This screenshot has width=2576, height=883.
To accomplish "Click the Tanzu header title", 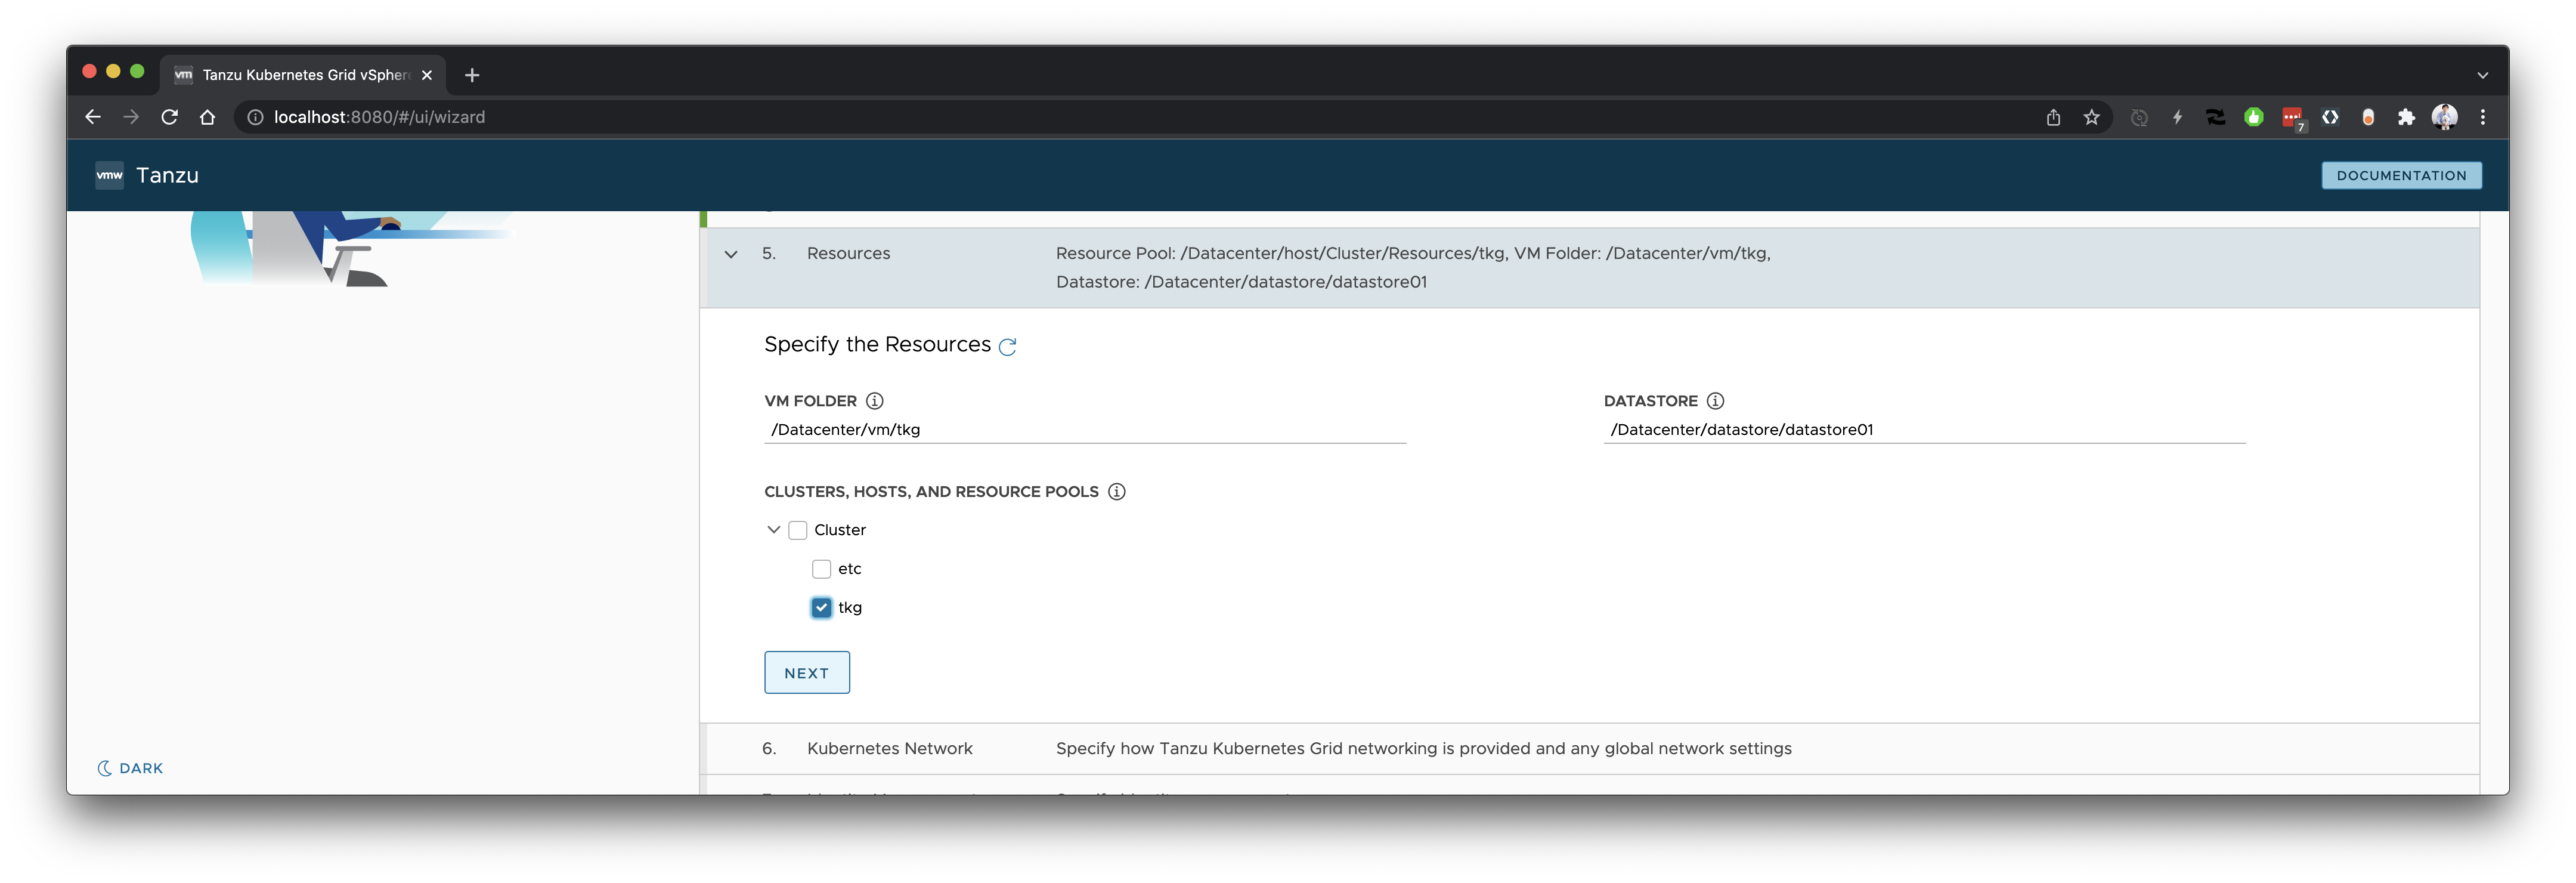I will coord(167,175).
